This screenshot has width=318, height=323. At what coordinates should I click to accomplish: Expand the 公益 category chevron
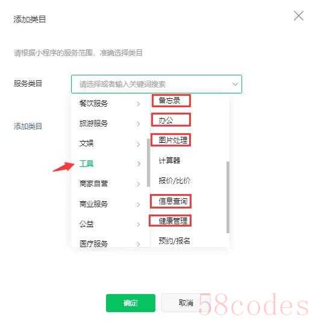138,224
